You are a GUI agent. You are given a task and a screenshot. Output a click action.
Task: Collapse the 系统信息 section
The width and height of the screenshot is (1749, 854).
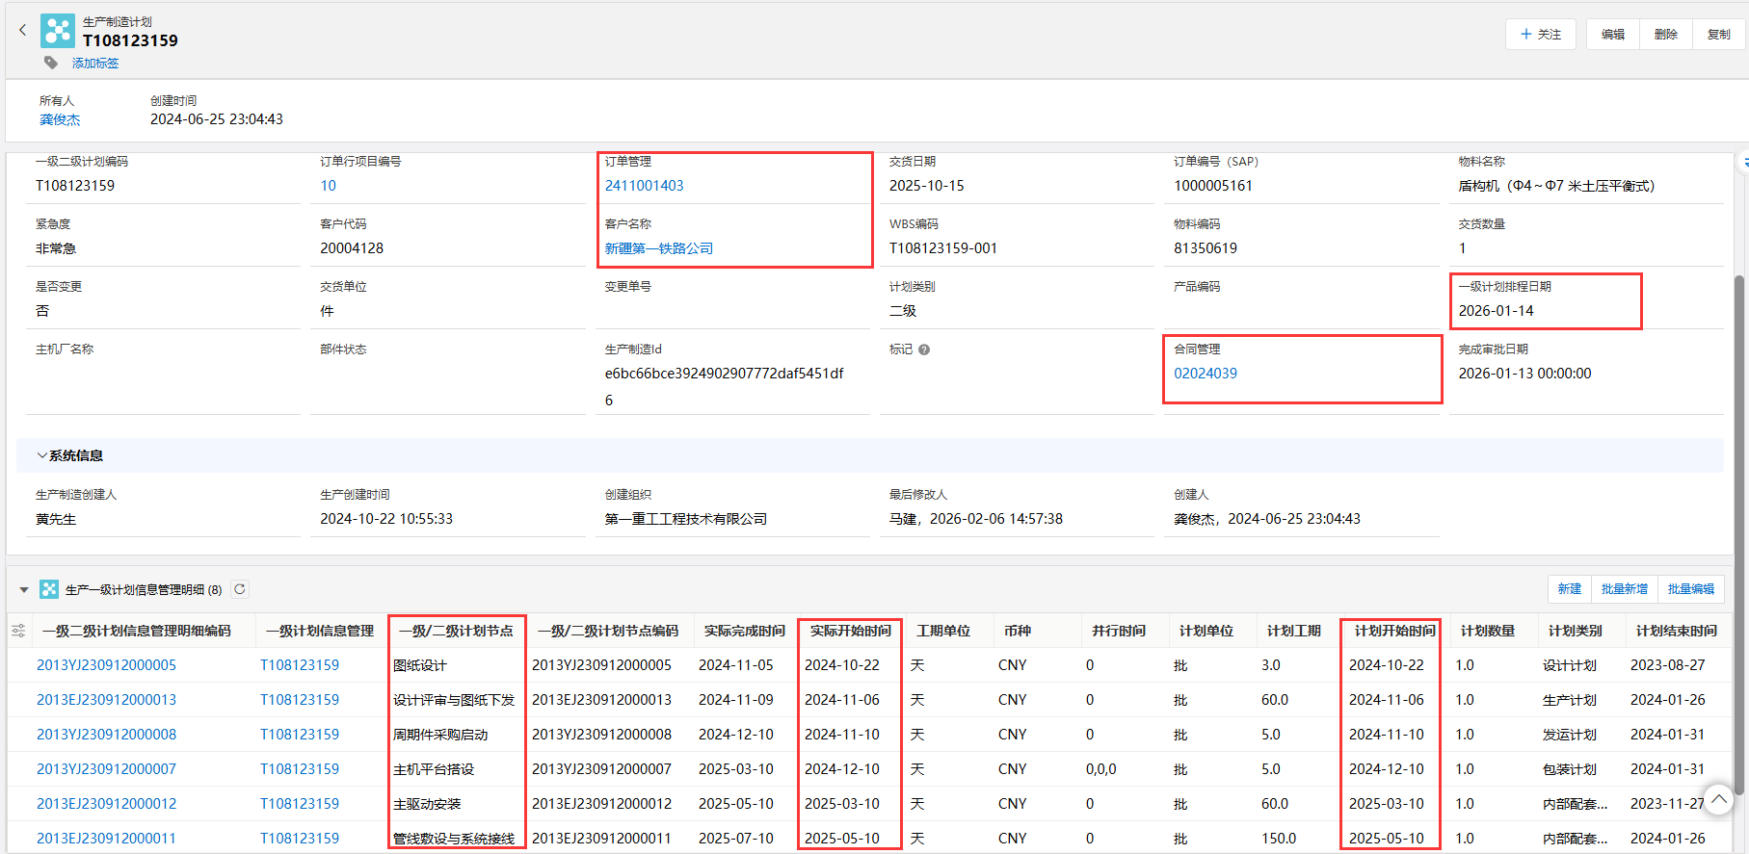click(x=41, y=455)
